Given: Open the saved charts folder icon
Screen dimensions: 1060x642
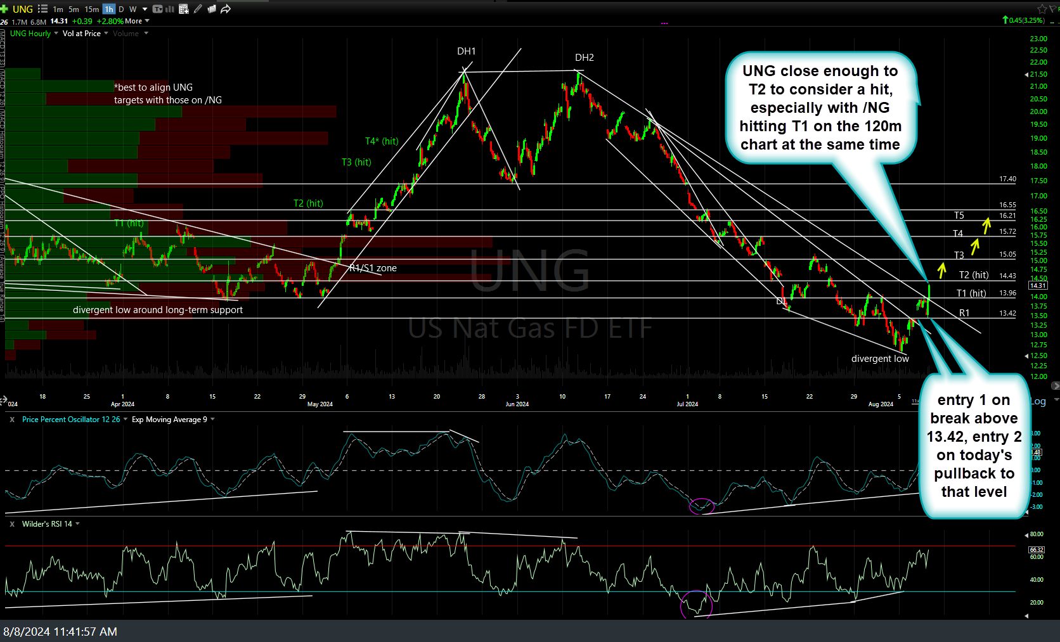Looking at the screenshot, I should (212, 9).
